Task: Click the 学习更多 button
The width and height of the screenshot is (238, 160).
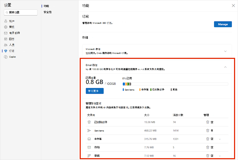Action: tap(95, 91)
